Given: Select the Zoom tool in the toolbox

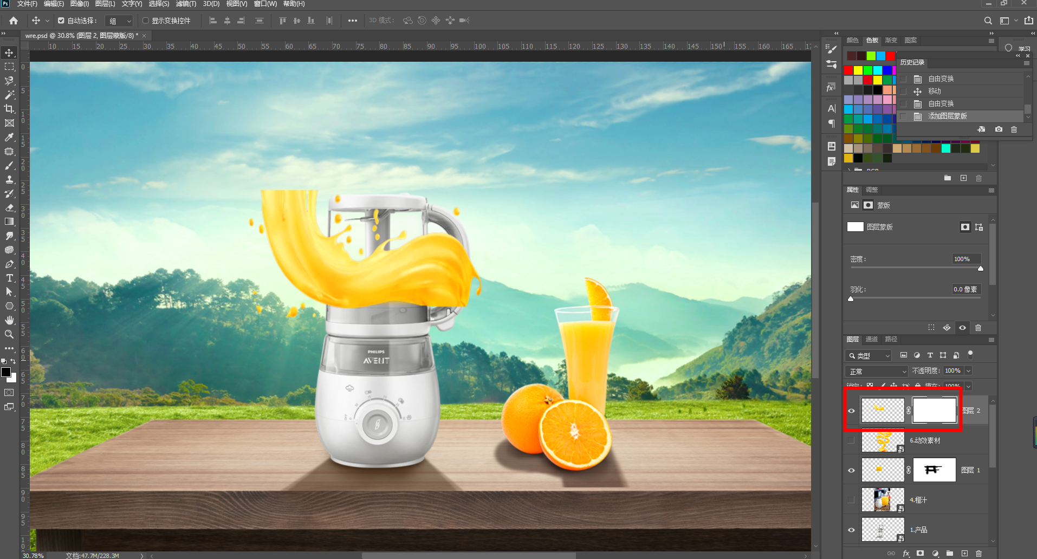Looking at the screenshot, I should (x=9, y=334).
